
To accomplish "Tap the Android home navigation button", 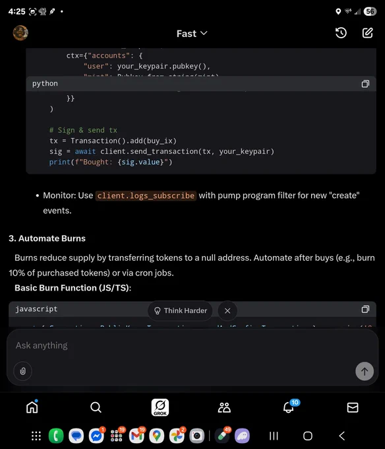I will tap(308, 436).
